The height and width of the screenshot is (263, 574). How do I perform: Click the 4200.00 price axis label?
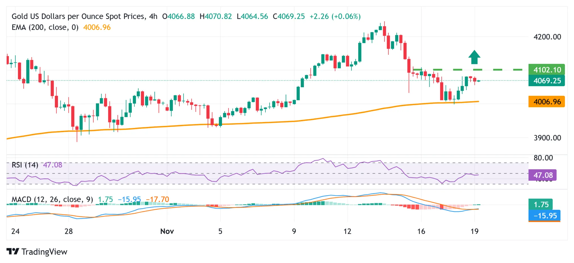tap(547, 37)
